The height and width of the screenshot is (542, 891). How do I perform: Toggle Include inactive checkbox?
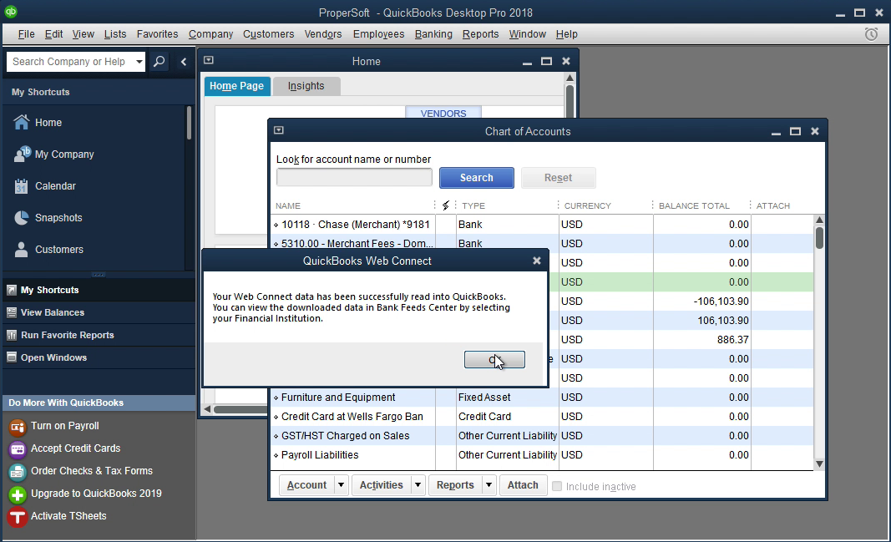point(557,486)
